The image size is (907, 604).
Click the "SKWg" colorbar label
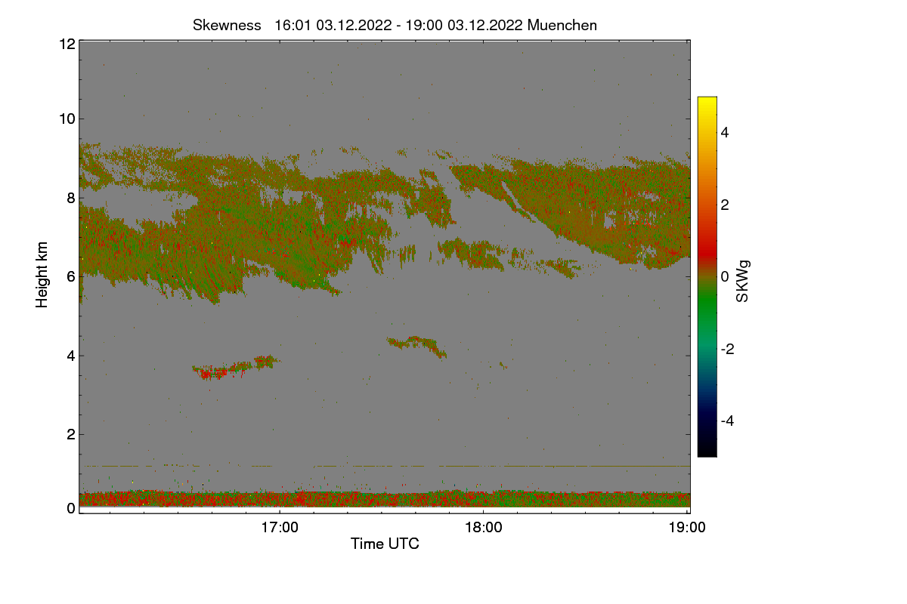tap(743, 282)
